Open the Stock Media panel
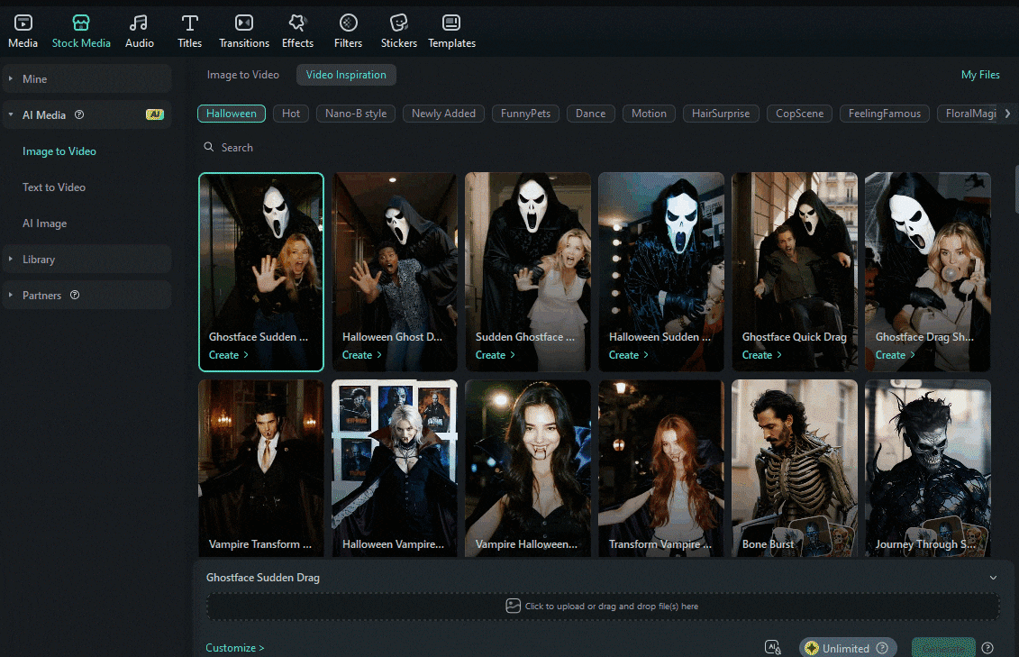Image resolution: width=1019 pixels, height=657 pixels. pos(81,30)
